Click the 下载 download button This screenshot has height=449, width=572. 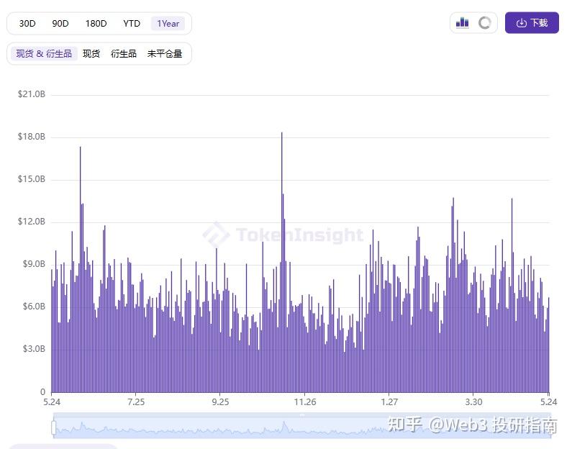pyautogui.click(x=532, y=22)
